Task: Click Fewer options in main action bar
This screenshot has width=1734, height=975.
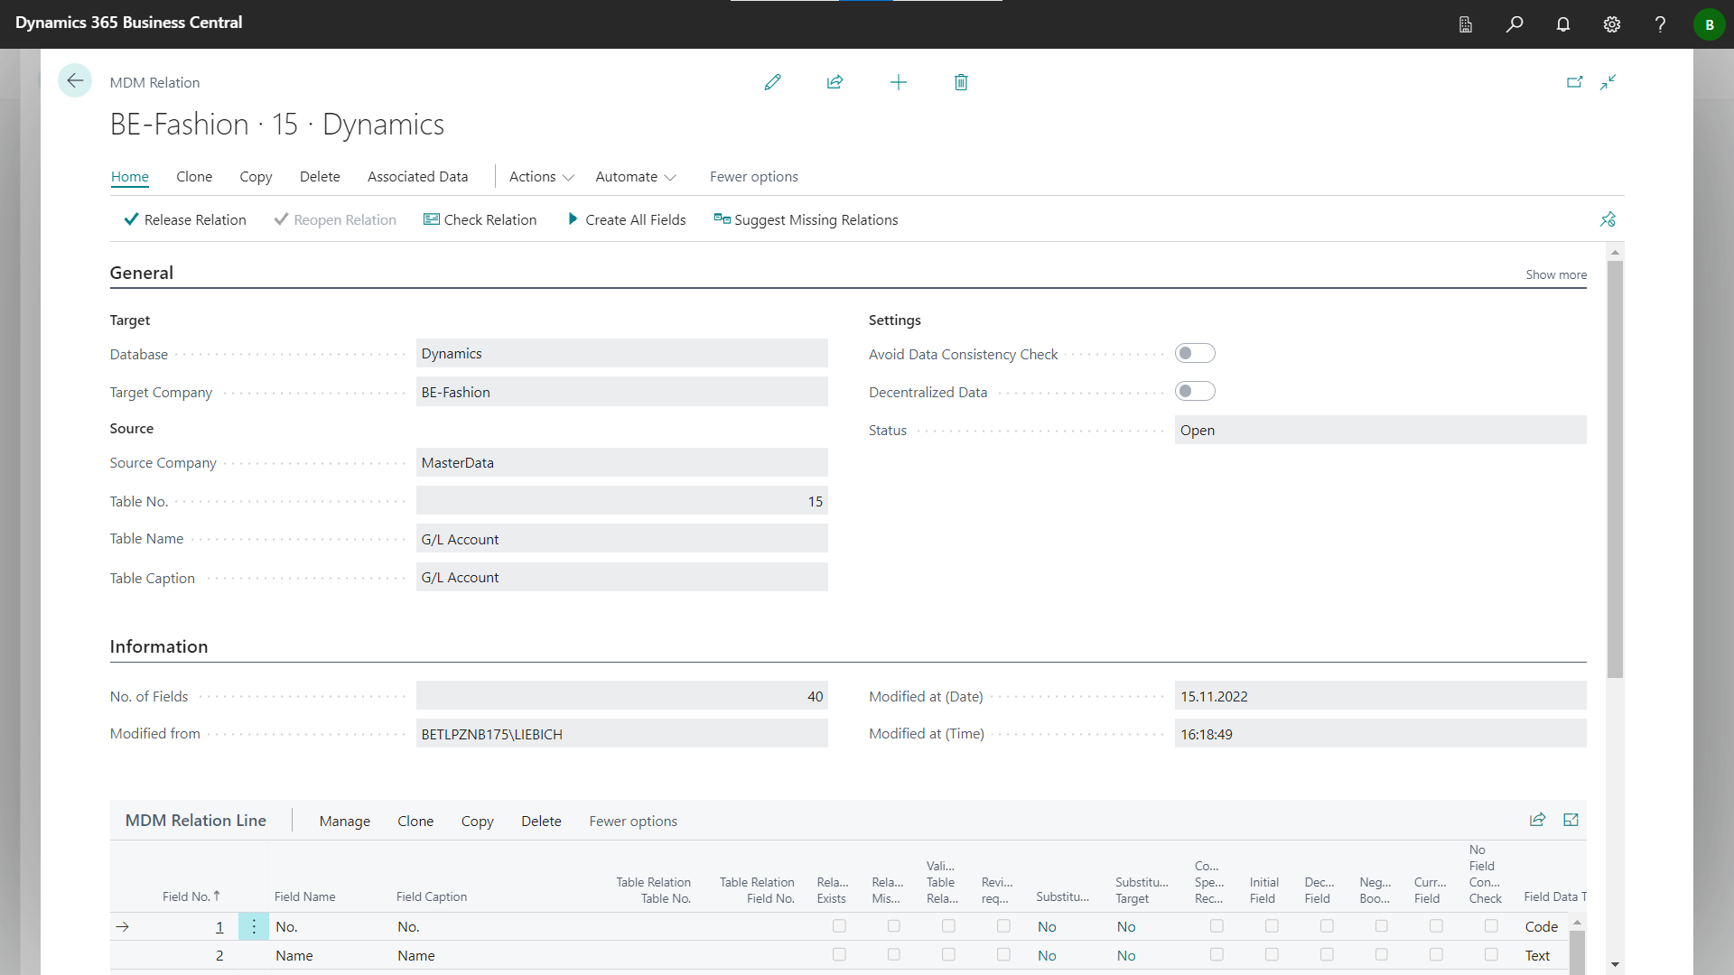Action: (x=754, y=177)
